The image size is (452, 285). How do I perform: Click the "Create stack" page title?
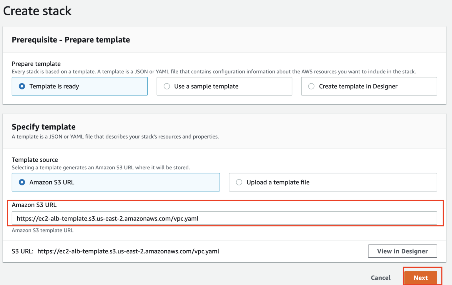pos(37,11)
